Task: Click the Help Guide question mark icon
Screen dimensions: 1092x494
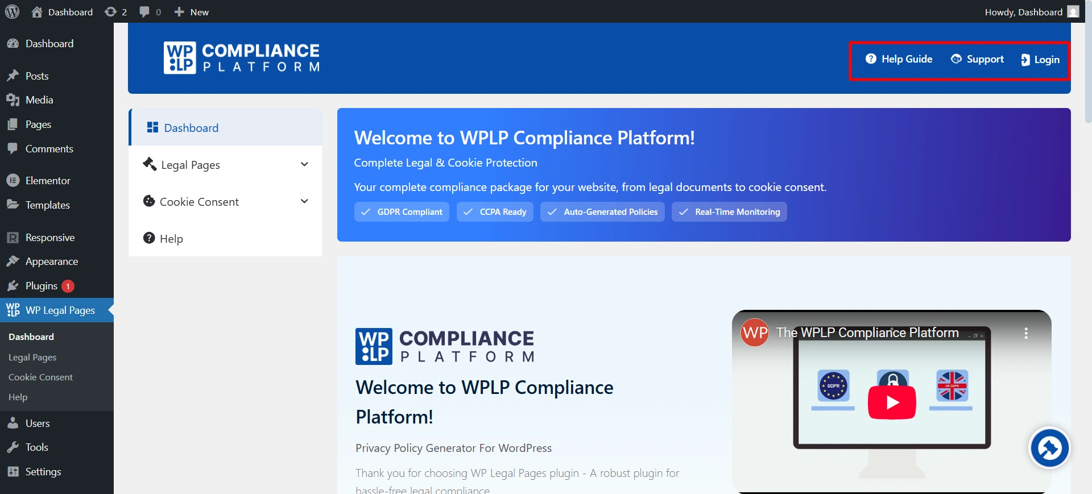Action: (x=871, y=59)
